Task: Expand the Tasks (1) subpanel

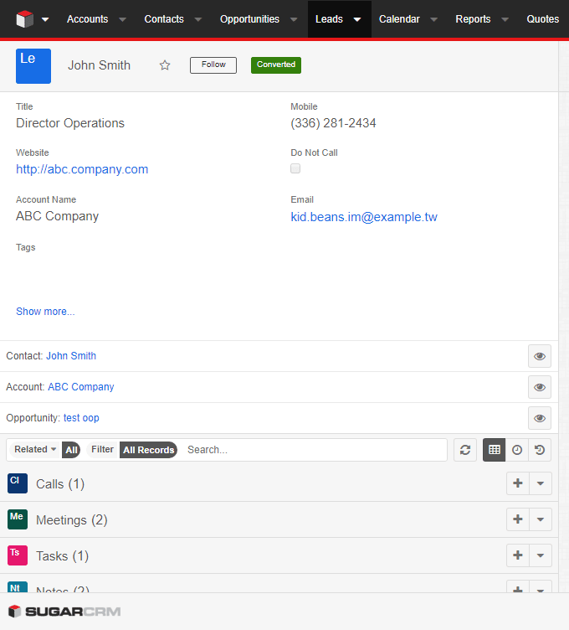Action: coord(62,556)
